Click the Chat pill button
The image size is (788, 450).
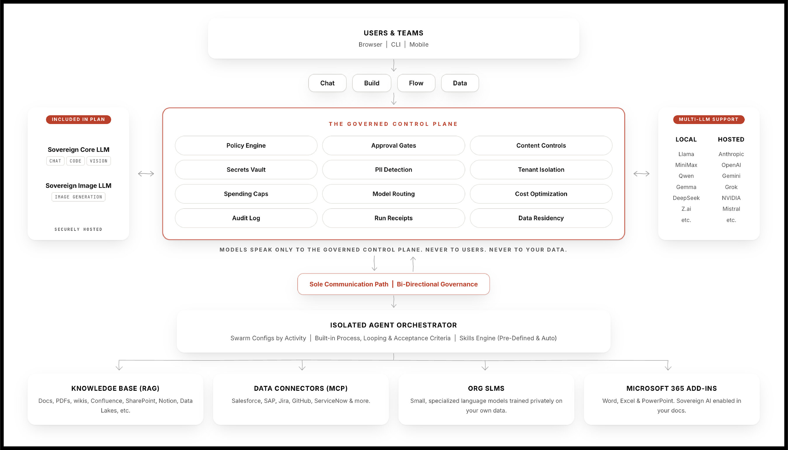coord(327,83)
